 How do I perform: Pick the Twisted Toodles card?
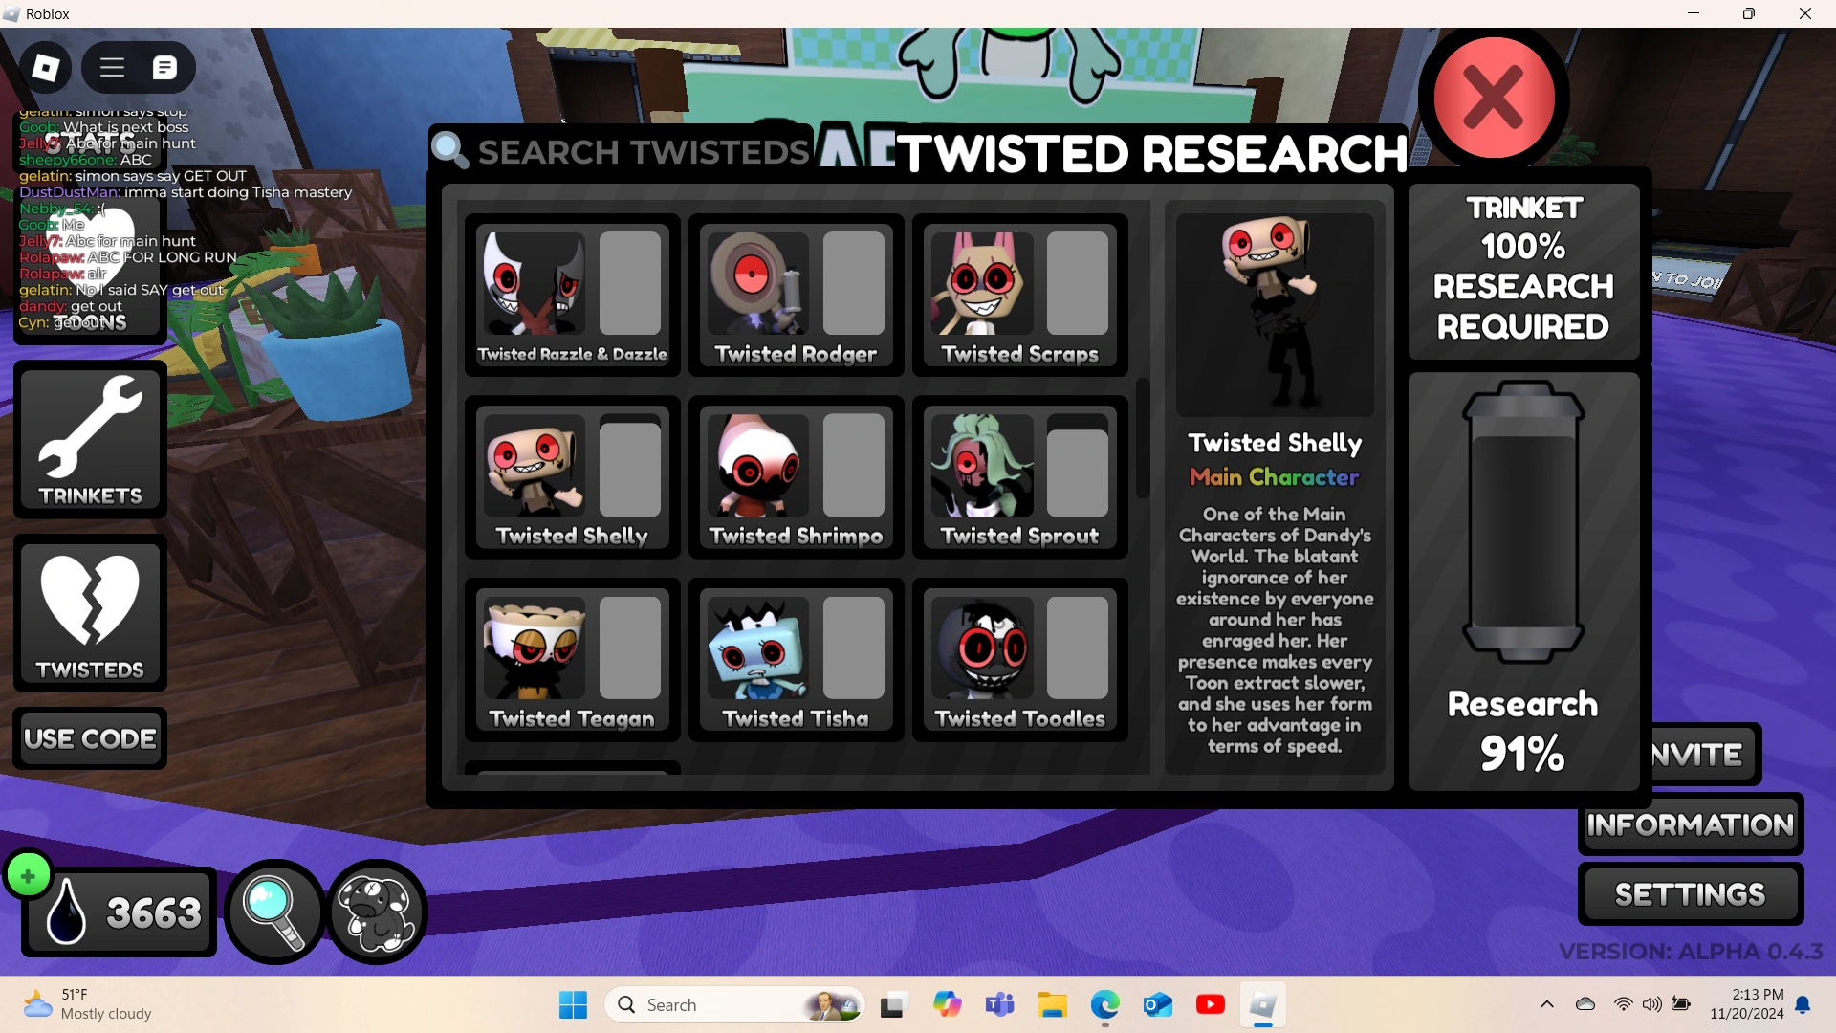click(1019, 660)
